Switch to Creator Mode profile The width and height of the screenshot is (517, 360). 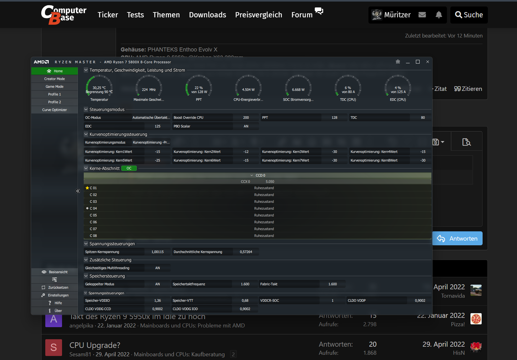[55, 79]
